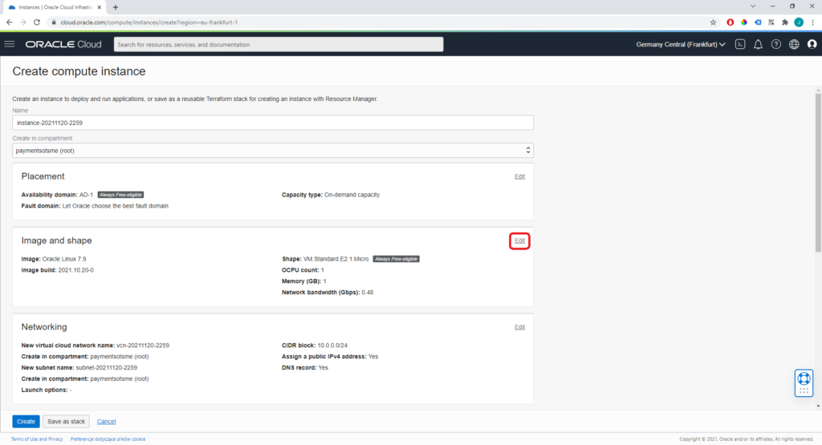Click the On-demand capacity text
Screen dimensions: 822x445
point(352,195)
